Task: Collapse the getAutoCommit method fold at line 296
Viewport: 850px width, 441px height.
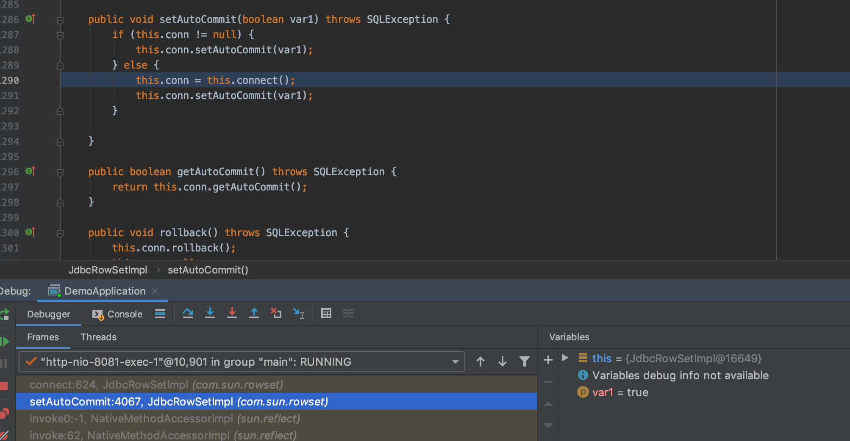Action: point(60,172)
